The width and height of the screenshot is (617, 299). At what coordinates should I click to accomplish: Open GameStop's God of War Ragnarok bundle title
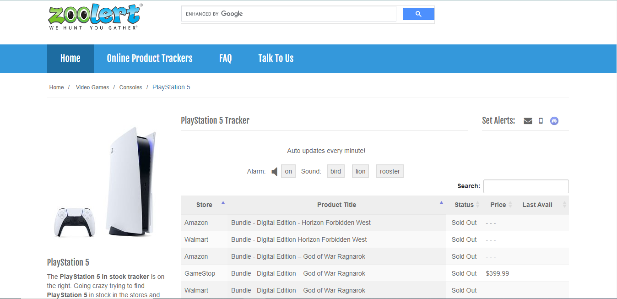point(298,273)
